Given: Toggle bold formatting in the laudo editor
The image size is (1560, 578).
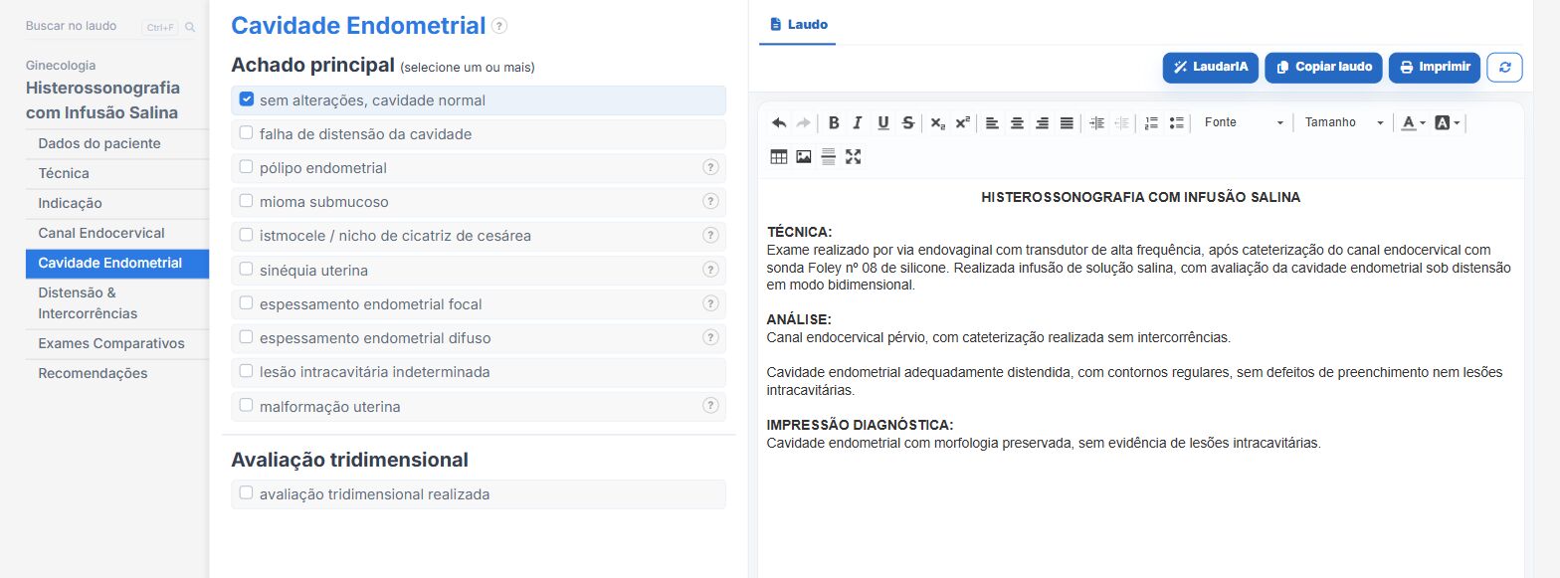Looking at the screenshot, I should click(834, 122).
